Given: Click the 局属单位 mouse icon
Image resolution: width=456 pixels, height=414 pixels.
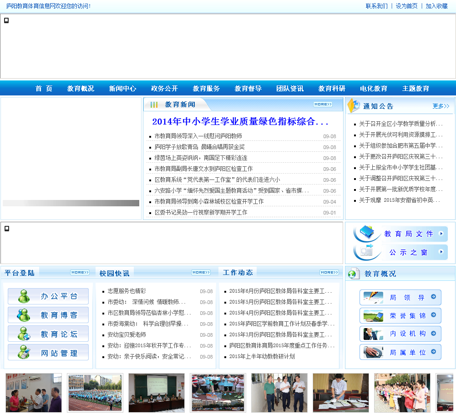Looking at the screenshot, I should click(x=374, y=352).
